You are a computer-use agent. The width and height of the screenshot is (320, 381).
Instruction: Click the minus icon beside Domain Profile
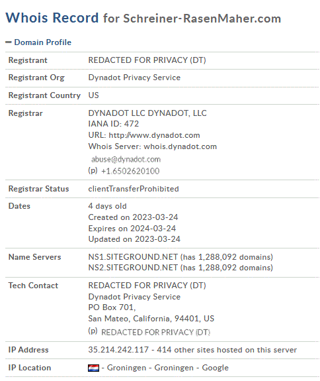pos(9,42)
